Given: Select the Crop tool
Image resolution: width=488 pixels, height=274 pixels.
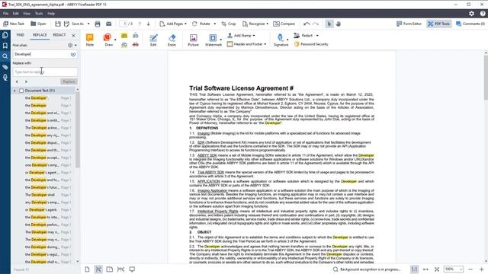Looking at the screenshot, I should [x=229, y=24].
